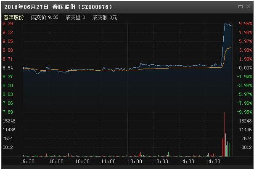The image size is (254, 170).
Task: Click the 11:00 time axis label
Action: coord(108,162)
